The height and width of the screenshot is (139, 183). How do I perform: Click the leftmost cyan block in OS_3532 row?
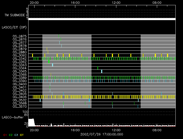pos(40,100)
